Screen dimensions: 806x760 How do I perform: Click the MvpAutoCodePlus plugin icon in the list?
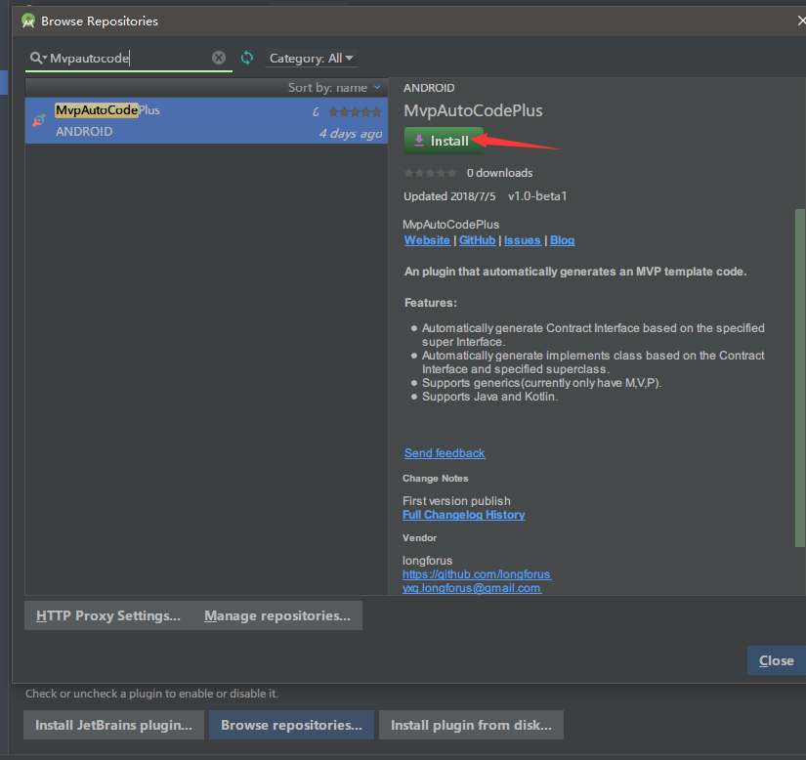coord(39,121)
